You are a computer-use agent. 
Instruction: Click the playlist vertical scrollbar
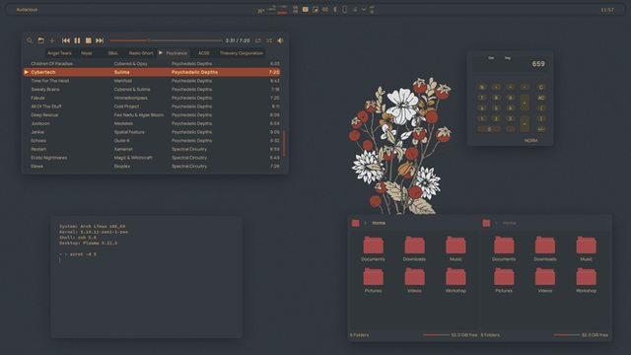[x=284, y=143]
